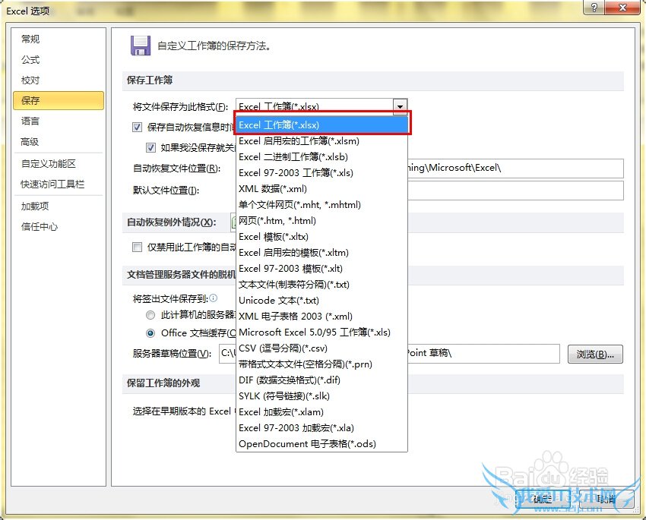Choose Excel 启用宏的工作簿(*.xlsm) option

tap(321, 141)
